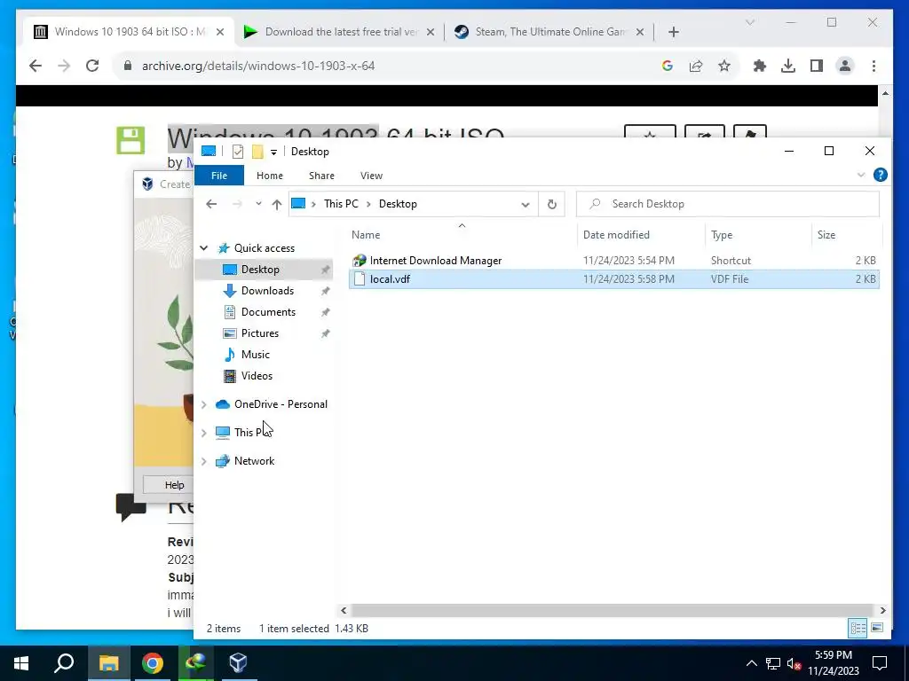Open Customize Quick Access Toolbar dropdown
The image size is (909, 681).
[x=273, y=153]
